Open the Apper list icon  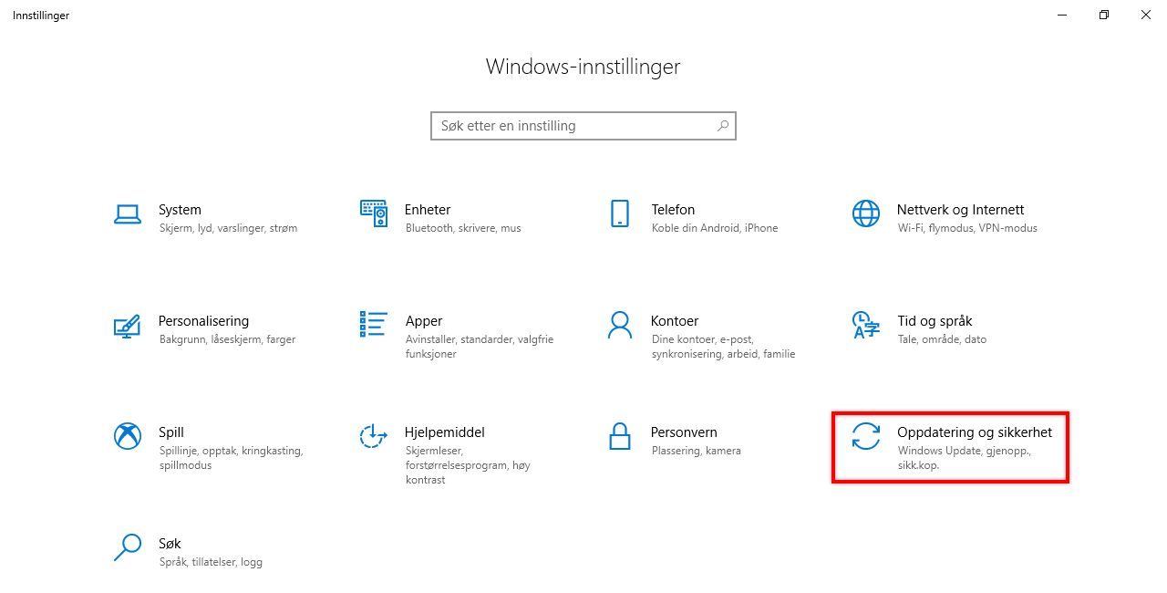pyautogui.click(x=374, y=324)
